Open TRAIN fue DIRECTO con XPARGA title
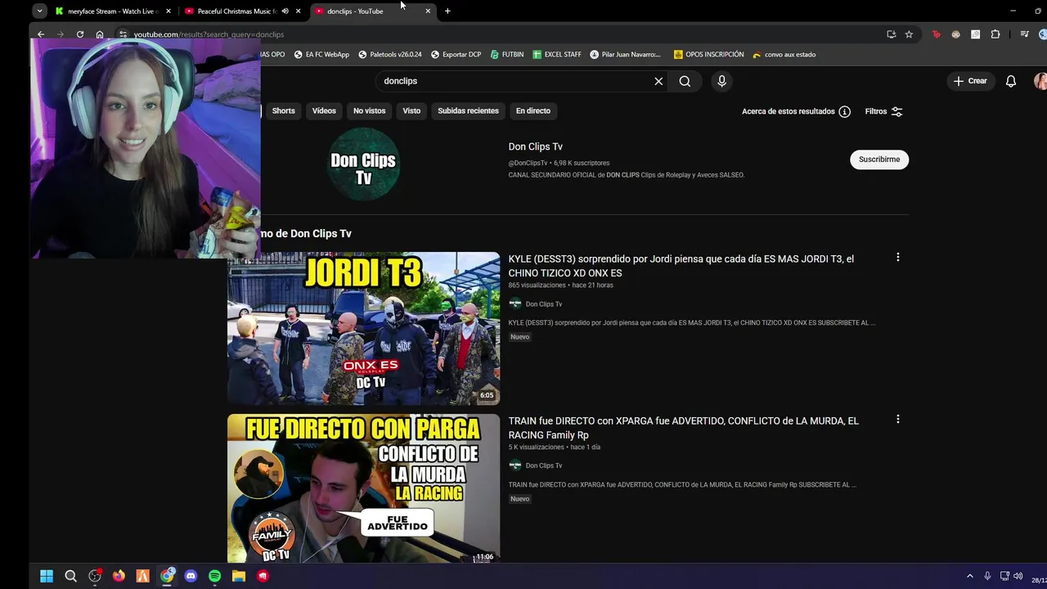 click(x=684, y=428)
